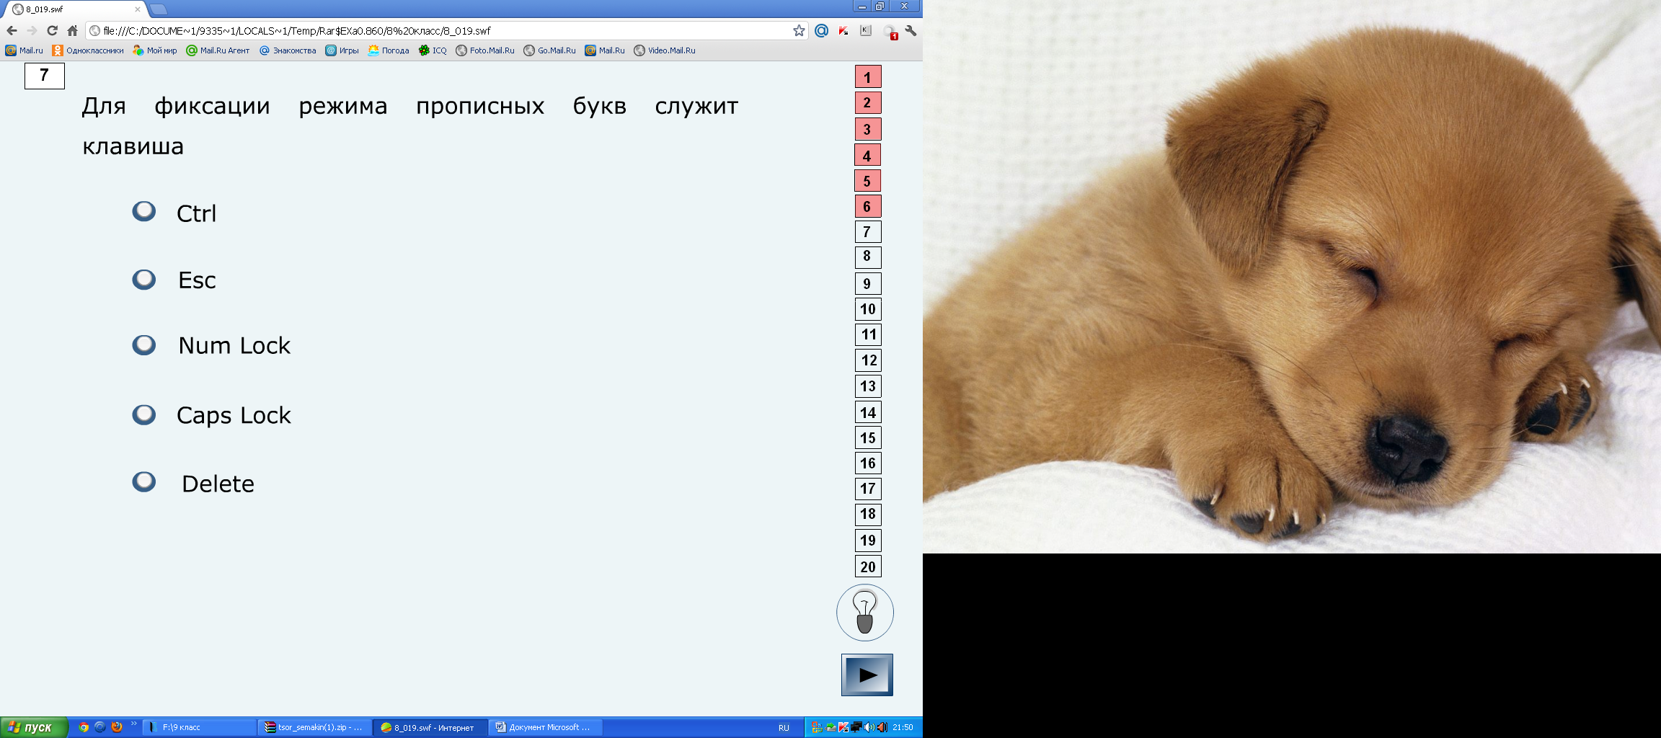1661x738 pixels.
Task: Jump to question 12 in number list
Action: 868,360
